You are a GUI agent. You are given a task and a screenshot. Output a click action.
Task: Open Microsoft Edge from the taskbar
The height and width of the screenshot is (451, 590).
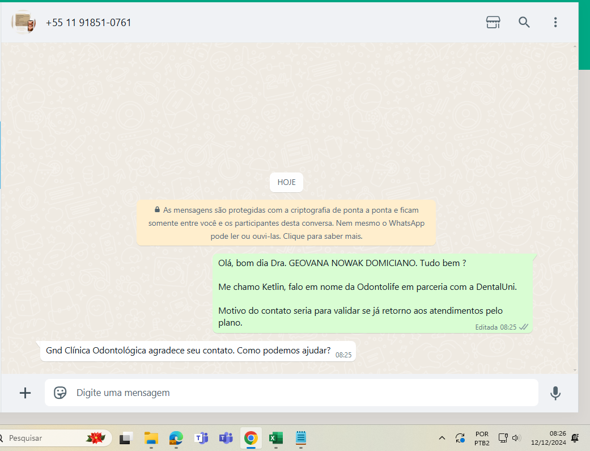pos(176,438)
